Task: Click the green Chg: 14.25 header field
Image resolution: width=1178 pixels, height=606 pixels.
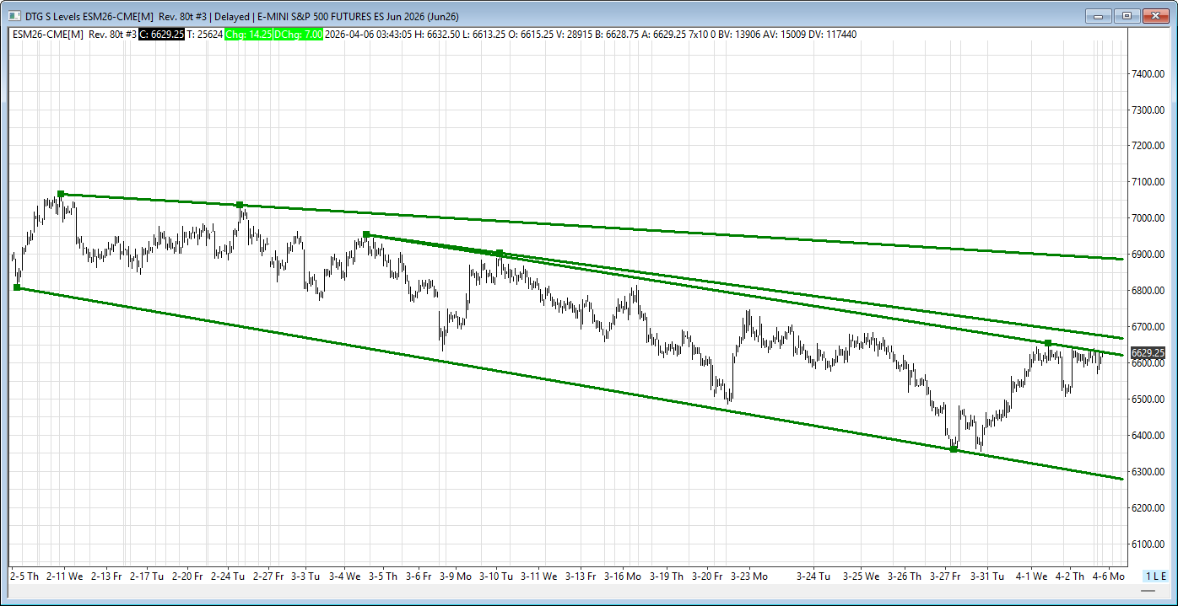Action: [x=248, y=35]
